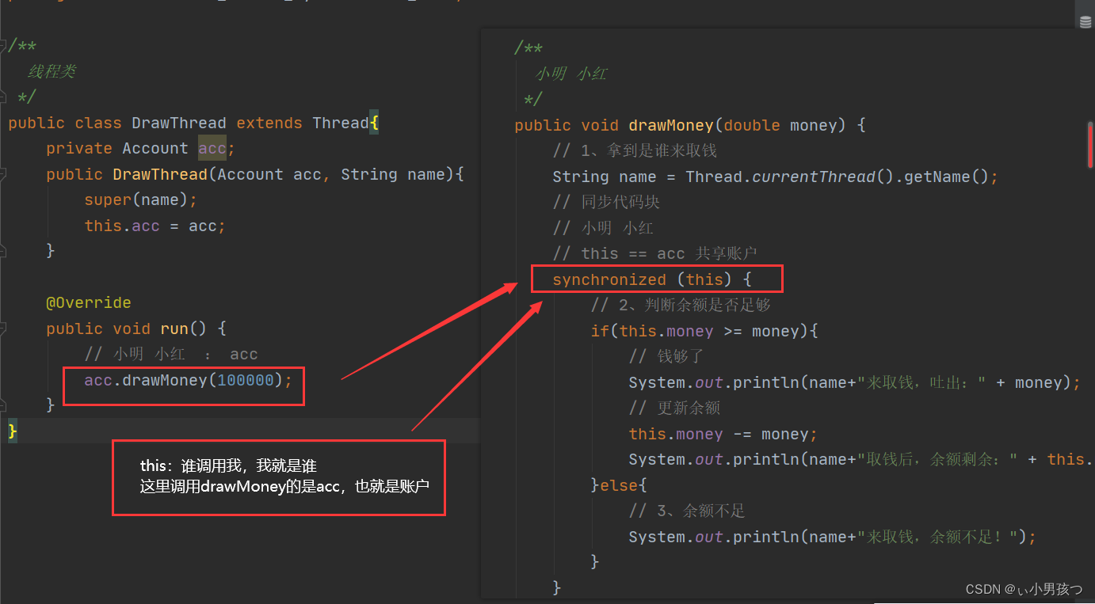Viewport: 1095px width, 604px height.
Task: Click the red scrollbar thumb of the editor
Action: [x=1090, y=145]
